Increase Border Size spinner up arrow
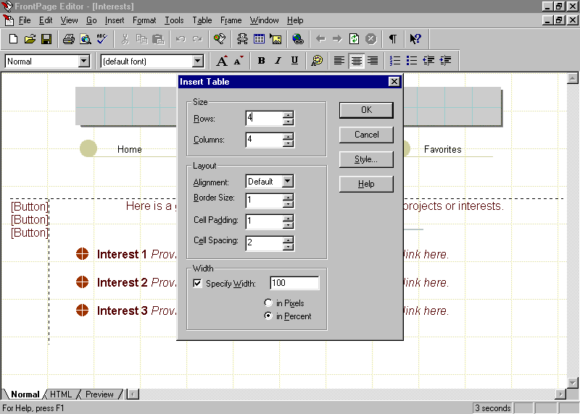Image resolution: width=580 pixels, height=414 pixels. tap(288, 197)
